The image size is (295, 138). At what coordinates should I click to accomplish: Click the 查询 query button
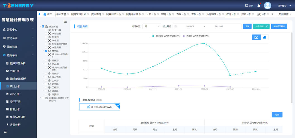point(247,26)
